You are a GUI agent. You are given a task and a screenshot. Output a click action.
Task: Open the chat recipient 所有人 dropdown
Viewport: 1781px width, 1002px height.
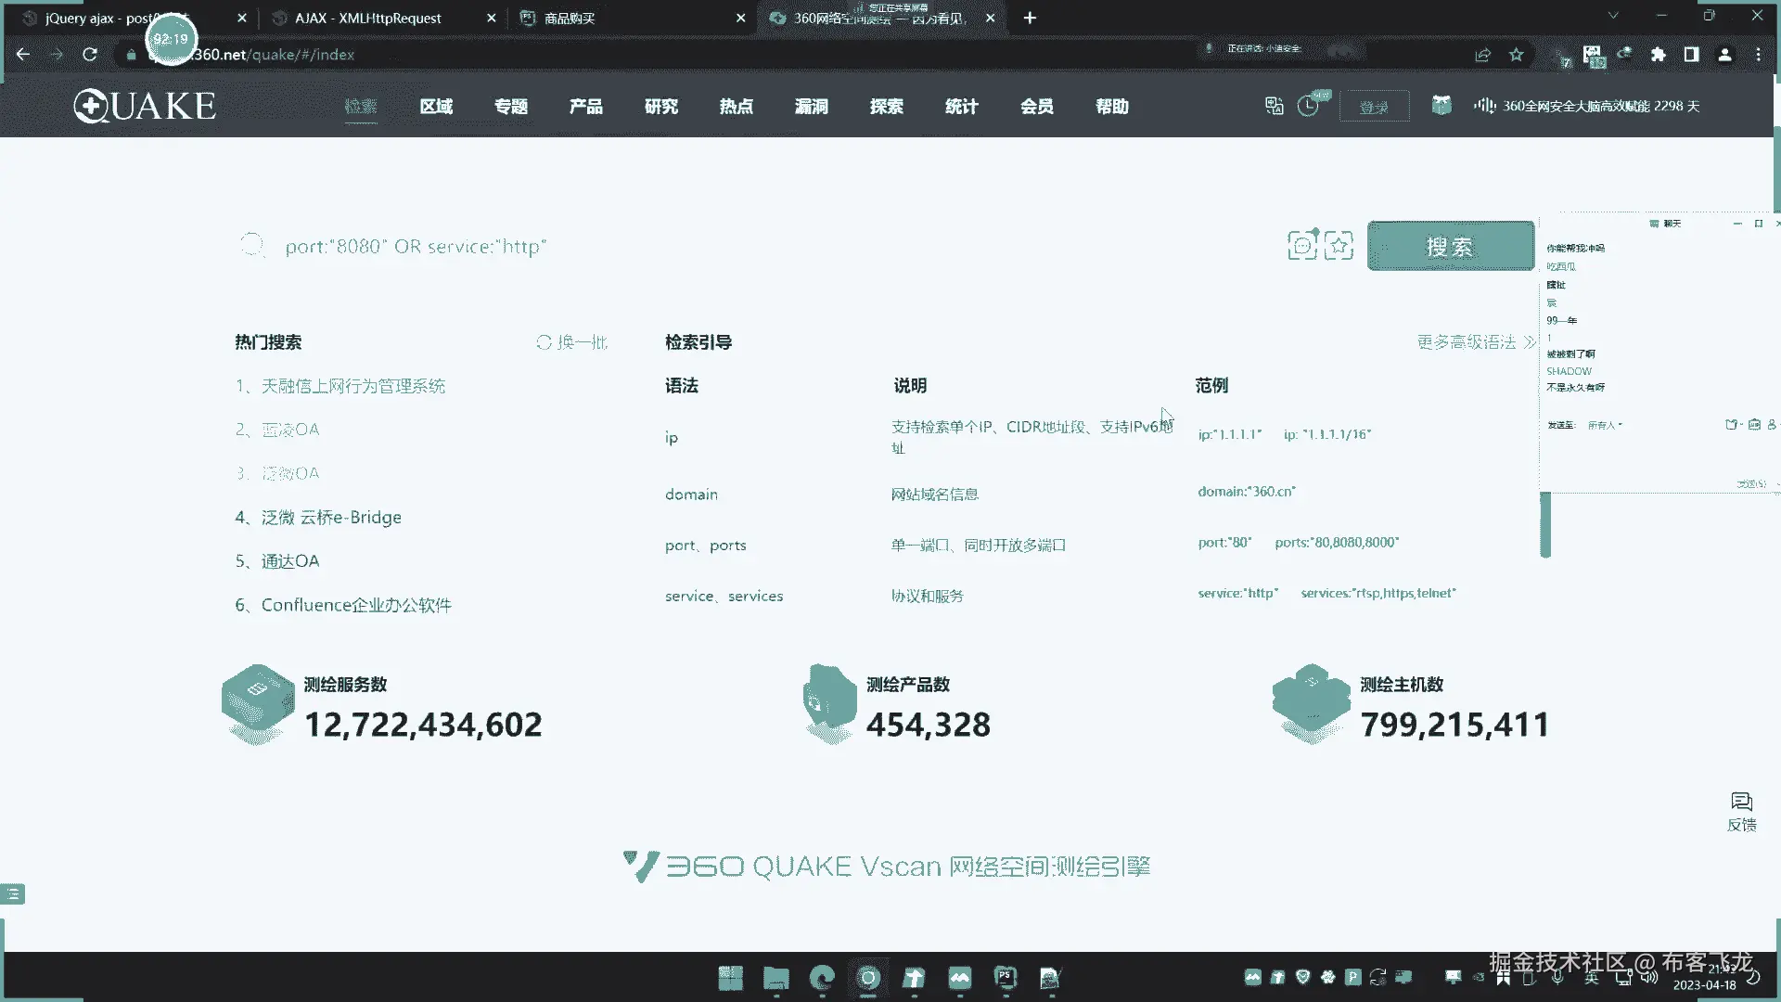1605,425
